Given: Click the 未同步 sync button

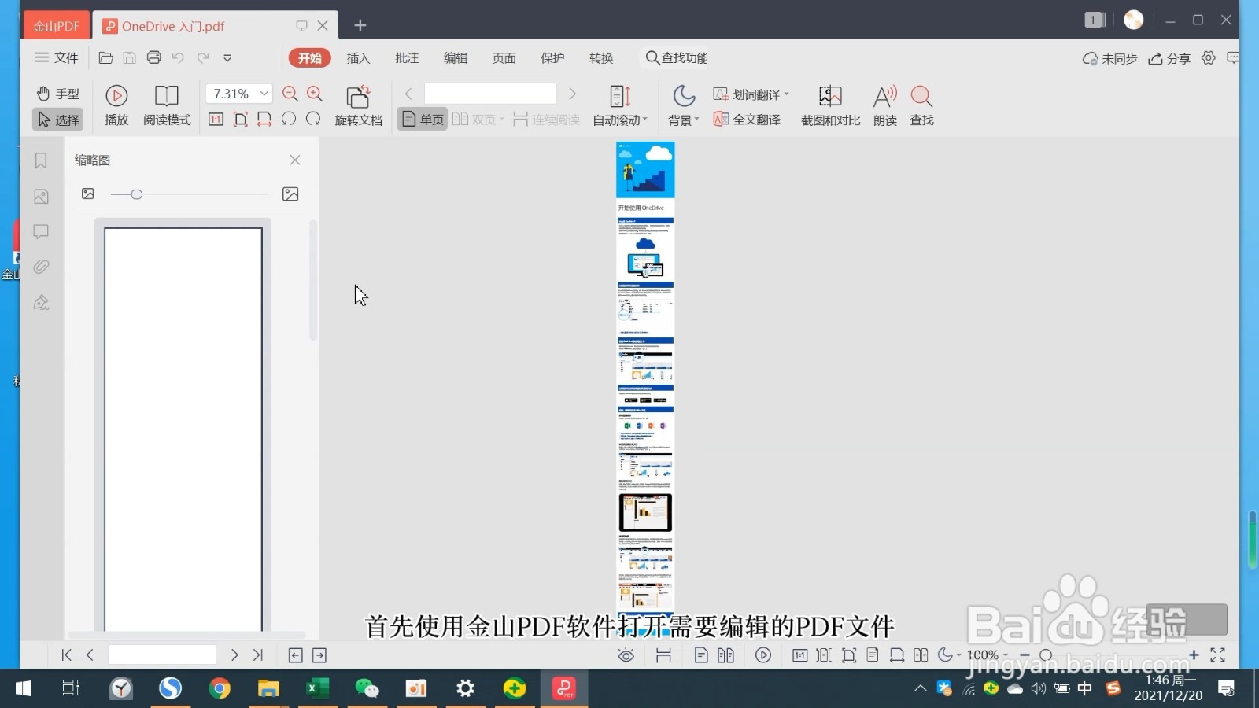Looking at the screenshot, I should tap(1109, 58).
